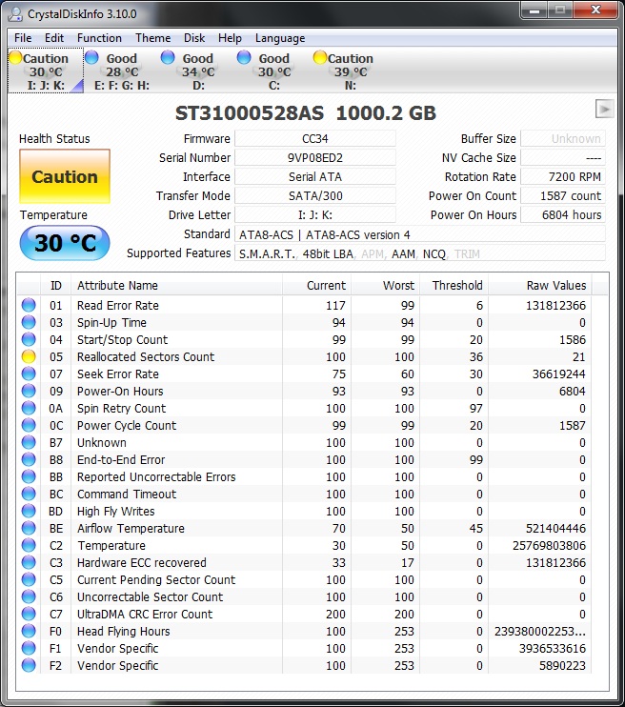Screen dimensions: 625x707
Task: Click the blue status icon for F2 Vendor Specific
Action: pos(29,665)
